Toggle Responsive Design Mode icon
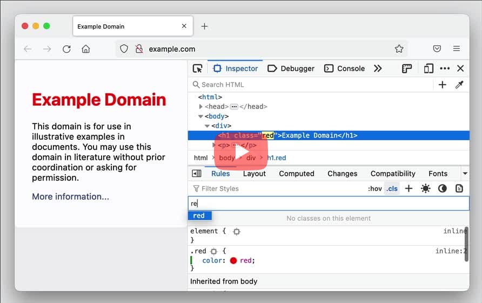This screenshot has height=303, width=482. tap(428, 68)
